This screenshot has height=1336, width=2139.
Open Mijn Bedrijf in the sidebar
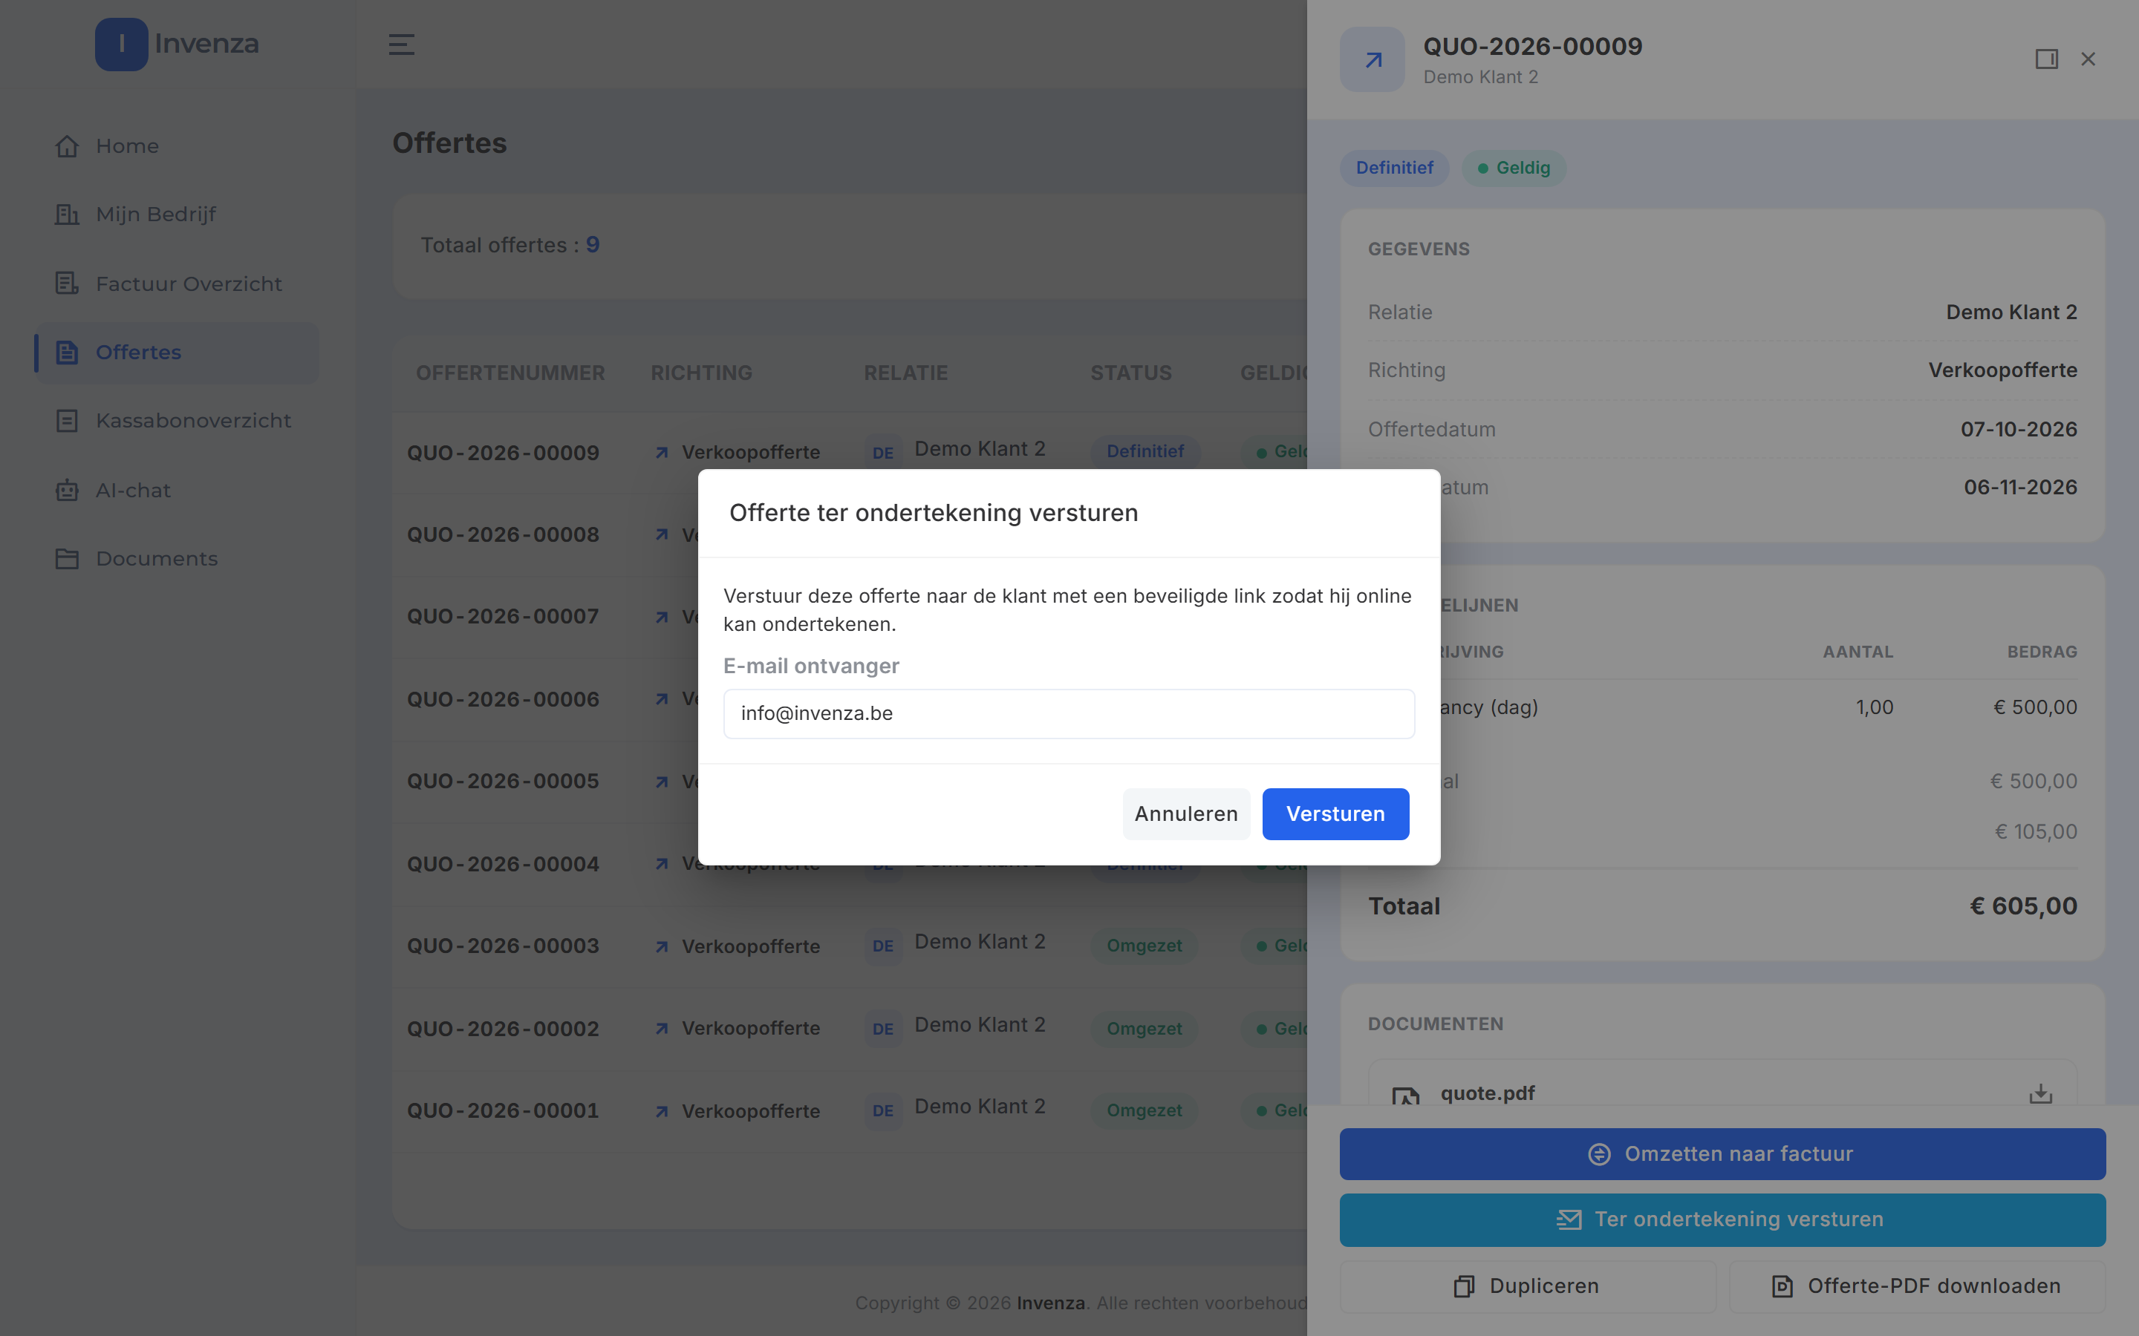click(177, 215)
